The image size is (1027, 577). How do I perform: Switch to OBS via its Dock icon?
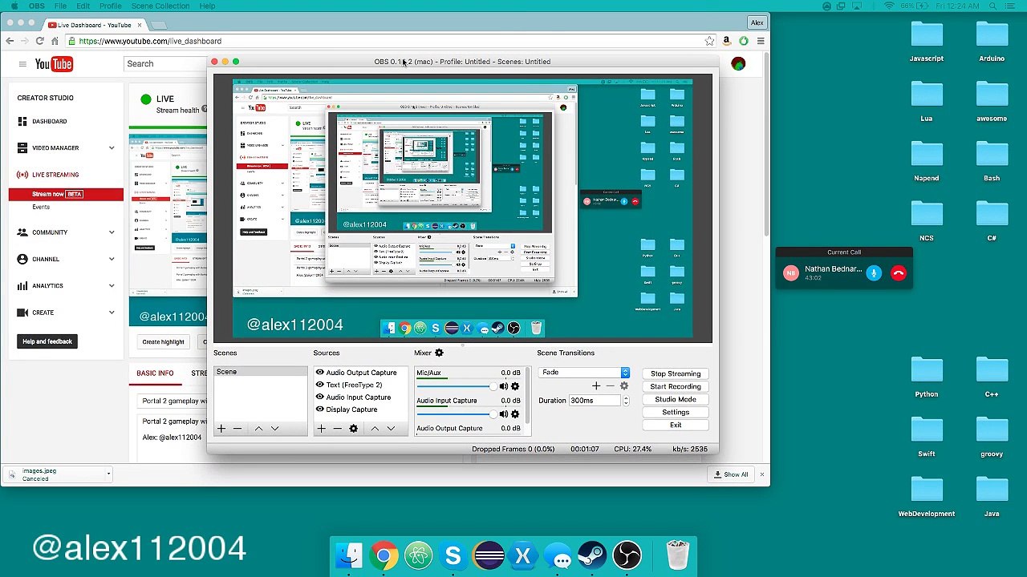(x=627, y=555)
